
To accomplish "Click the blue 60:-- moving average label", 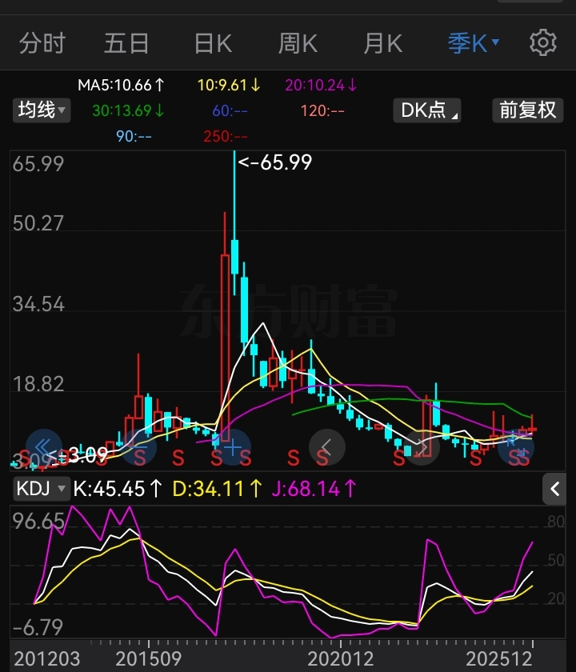I will [x=230, y=110].
